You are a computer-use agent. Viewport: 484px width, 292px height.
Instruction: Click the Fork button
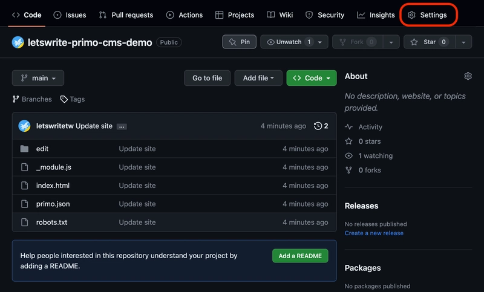pyautogui.click(x=358, y=42)
